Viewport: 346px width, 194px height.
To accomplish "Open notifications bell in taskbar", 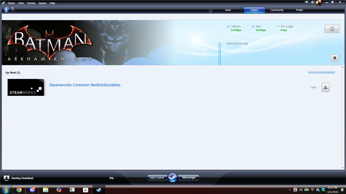I will (342, 190).
